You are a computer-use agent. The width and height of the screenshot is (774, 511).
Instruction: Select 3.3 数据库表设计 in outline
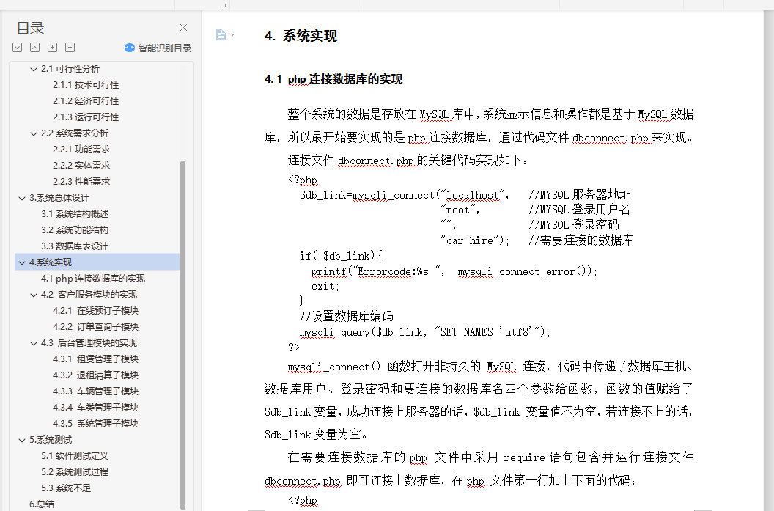point(75,246)
